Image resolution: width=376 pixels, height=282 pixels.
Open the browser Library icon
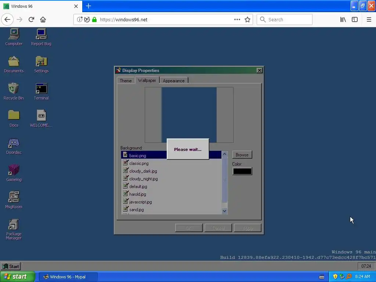point(343,19)
